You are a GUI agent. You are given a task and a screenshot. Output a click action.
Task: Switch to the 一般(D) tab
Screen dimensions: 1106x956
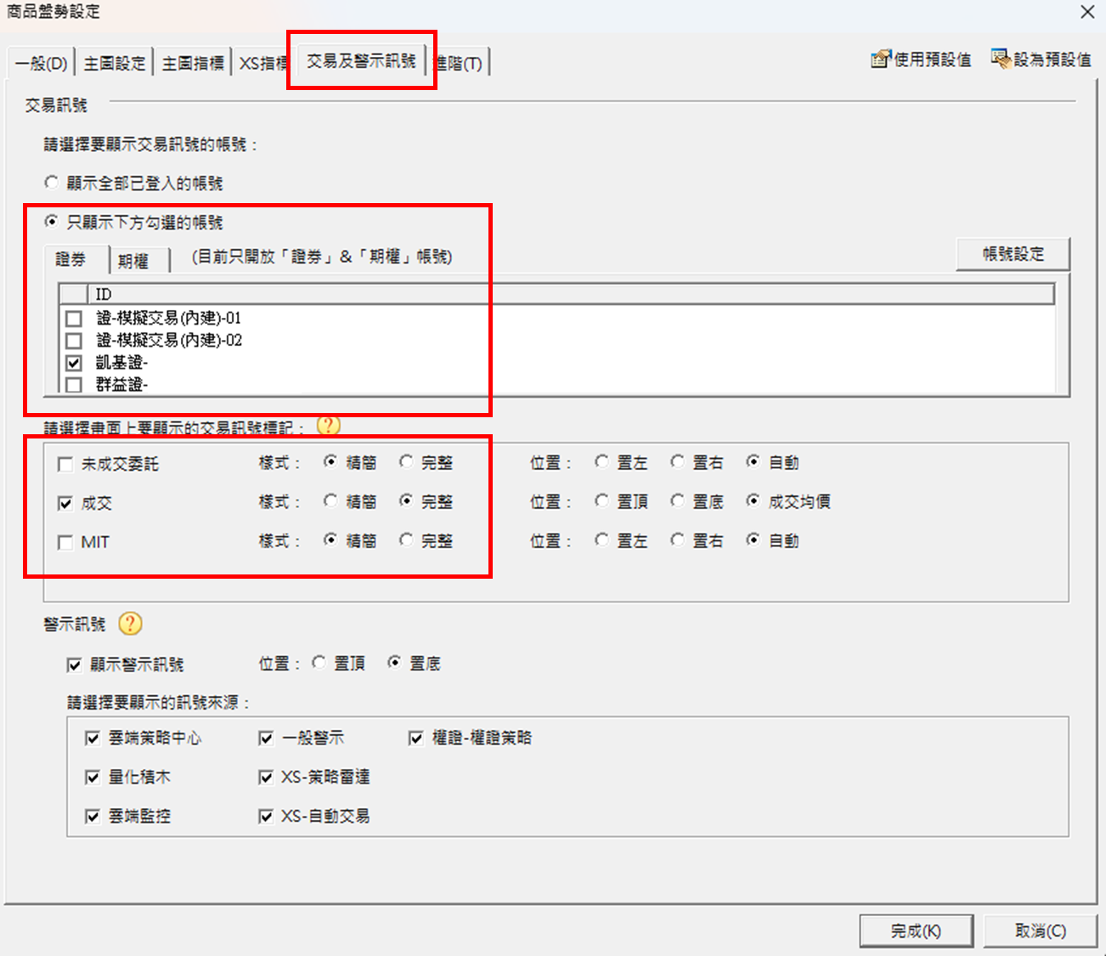pyautogui.click(x=42, y=64)
